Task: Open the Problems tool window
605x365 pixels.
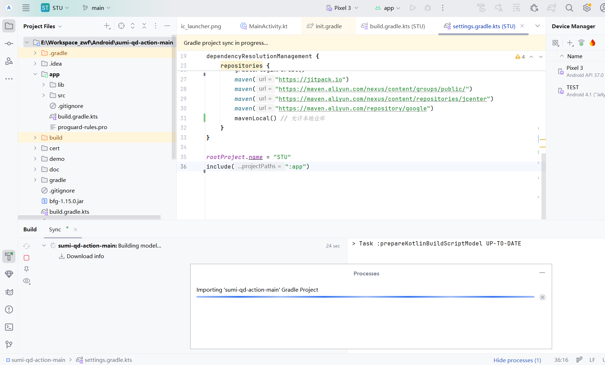Action: tap(9, 310)
